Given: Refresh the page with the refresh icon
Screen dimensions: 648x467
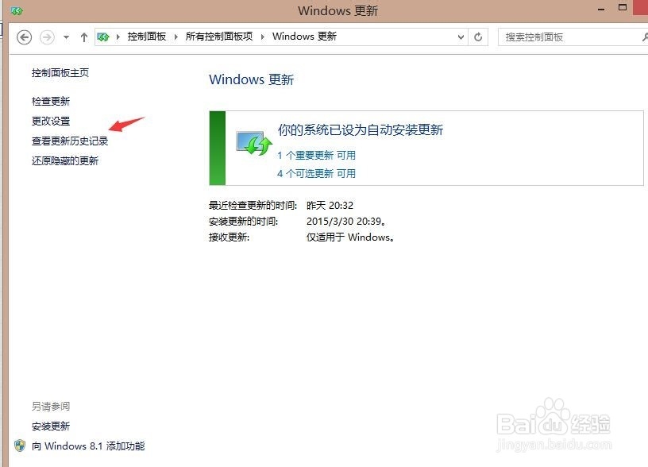Looking at the screenshot, I should (x=478, y=37).
